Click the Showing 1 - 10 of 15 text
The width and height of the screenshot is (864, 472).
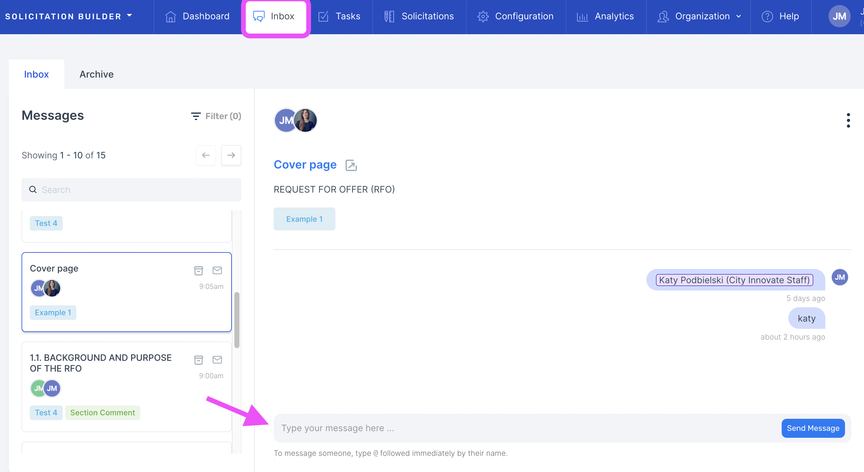click(64, 155)
